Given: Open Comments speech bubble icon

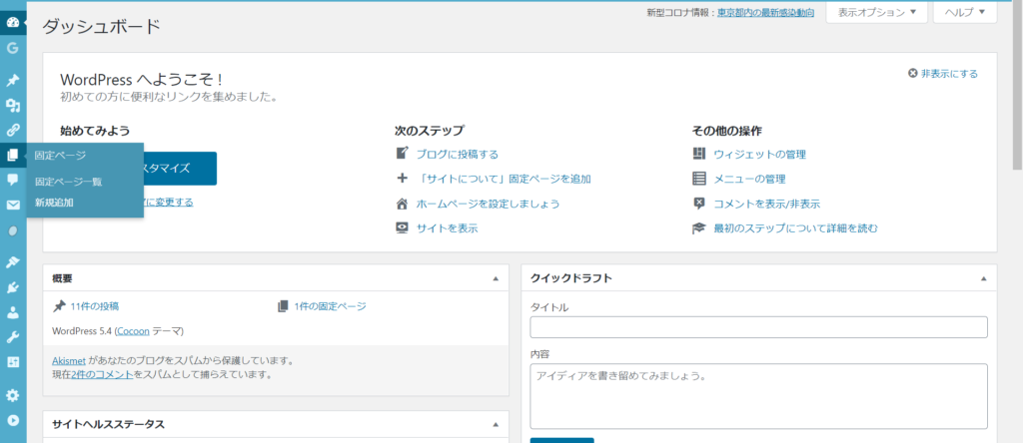Looking at the screenshot, I should [12, 181].
